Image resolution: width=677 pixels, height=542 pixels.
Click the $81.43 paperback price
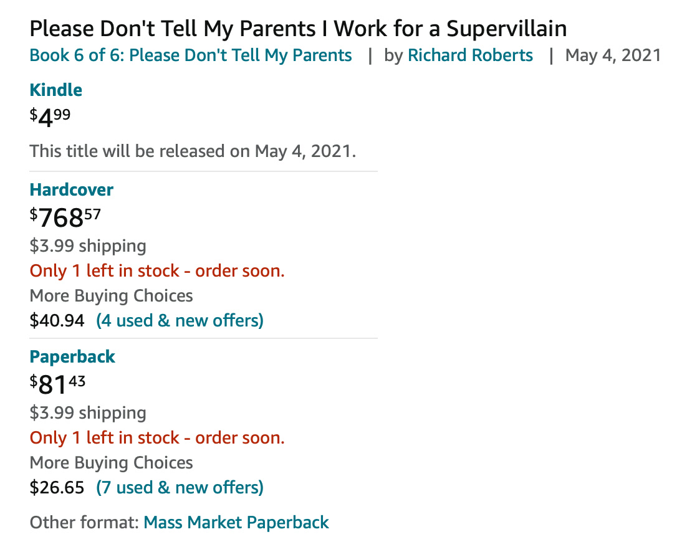coord(57,384)
